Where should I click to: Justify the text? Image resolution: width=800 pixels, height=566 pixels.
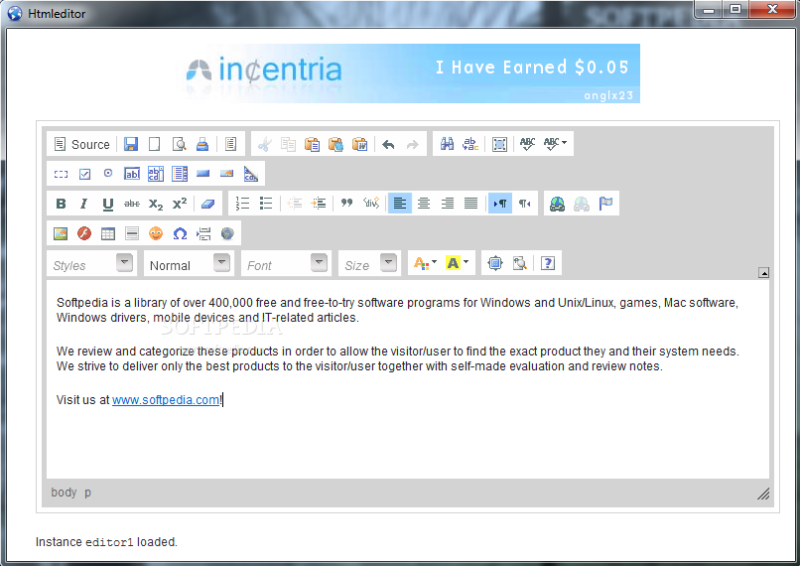click(x=470, y=204)
